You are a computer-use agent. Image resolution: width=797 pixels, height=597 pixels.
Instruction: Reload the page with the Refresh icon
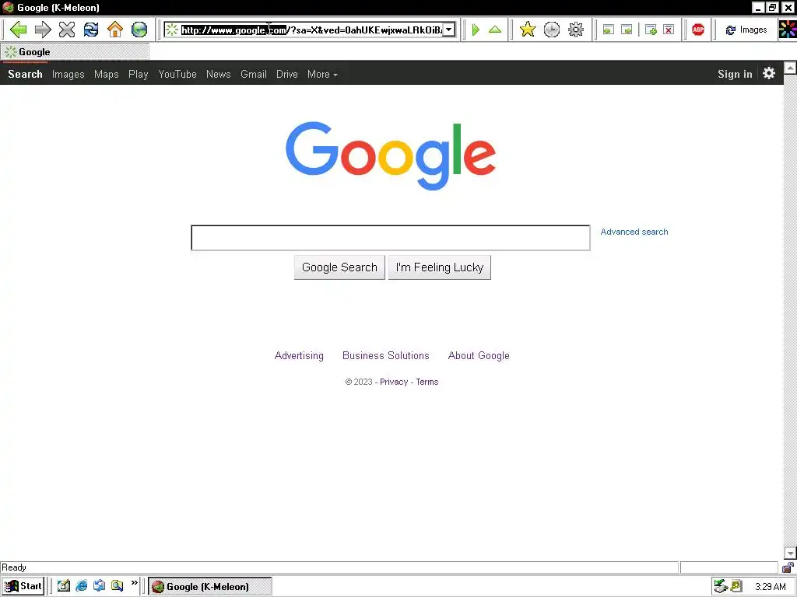pos(91,30)
